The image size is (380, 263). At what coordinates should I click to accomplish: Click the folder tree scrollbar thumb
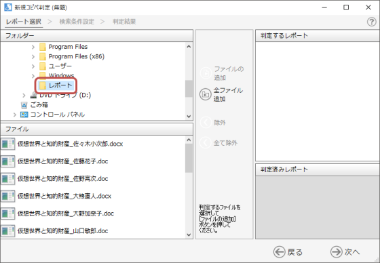point(189,89)
